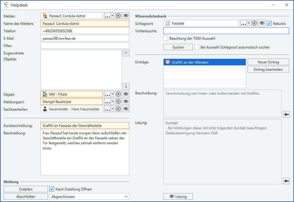Image resolution: width=294 pixels, height=202 pixels.
Task: Clear Schlagwort Fassade with the X icon
Action: (254, 23)
